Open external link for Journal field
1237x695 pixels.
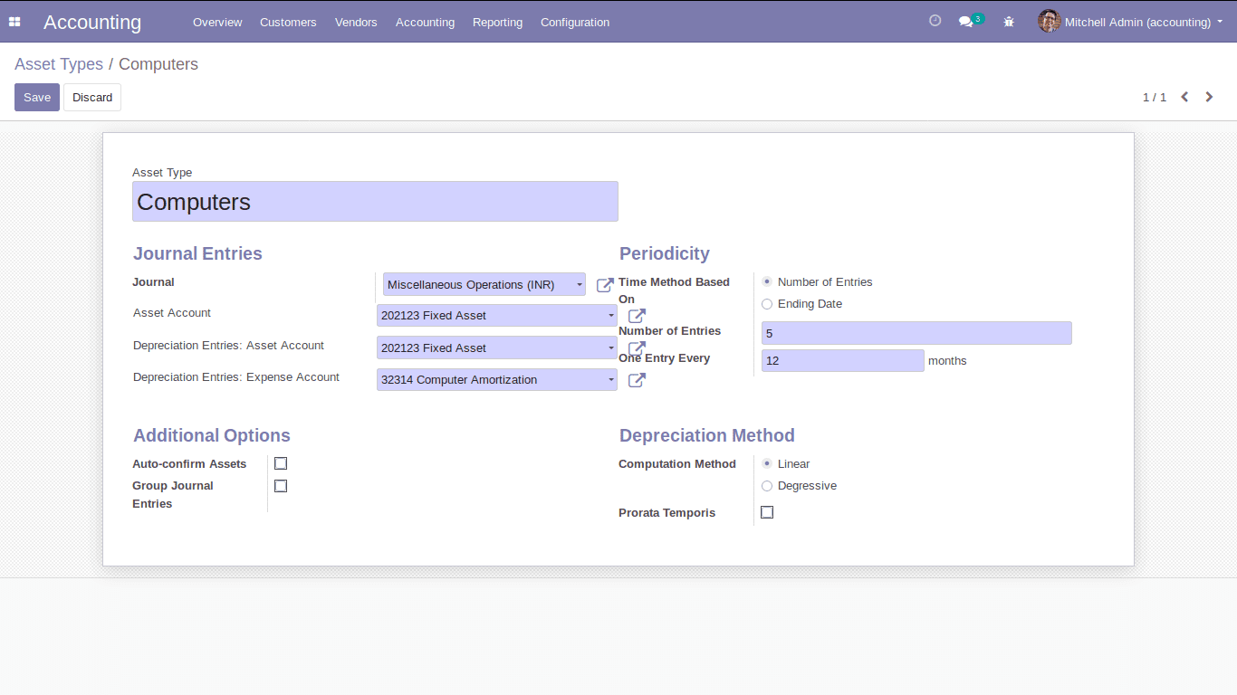click(x=605, y=285)
